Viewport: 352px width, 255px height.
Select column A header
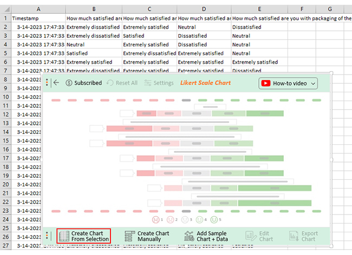(38, 9)
